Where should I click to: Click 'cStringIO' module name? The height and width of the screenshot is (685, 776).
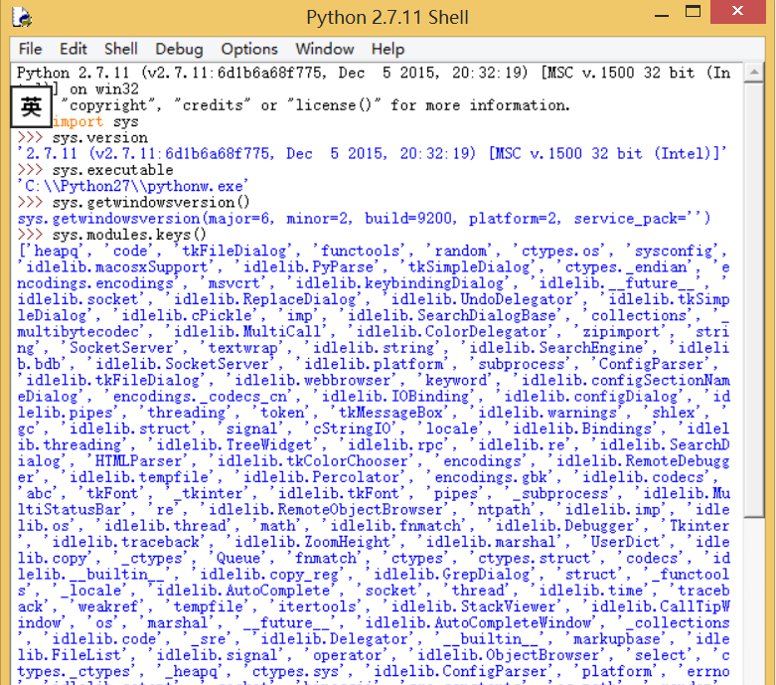[x=352, y=428]
